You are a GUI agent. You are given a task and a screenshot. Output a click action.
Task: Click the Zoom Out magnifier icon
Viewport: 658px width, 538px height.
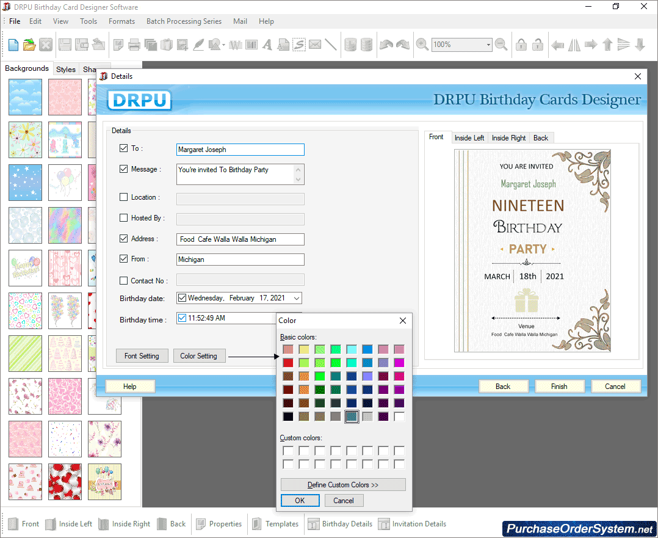click(501, 45)
